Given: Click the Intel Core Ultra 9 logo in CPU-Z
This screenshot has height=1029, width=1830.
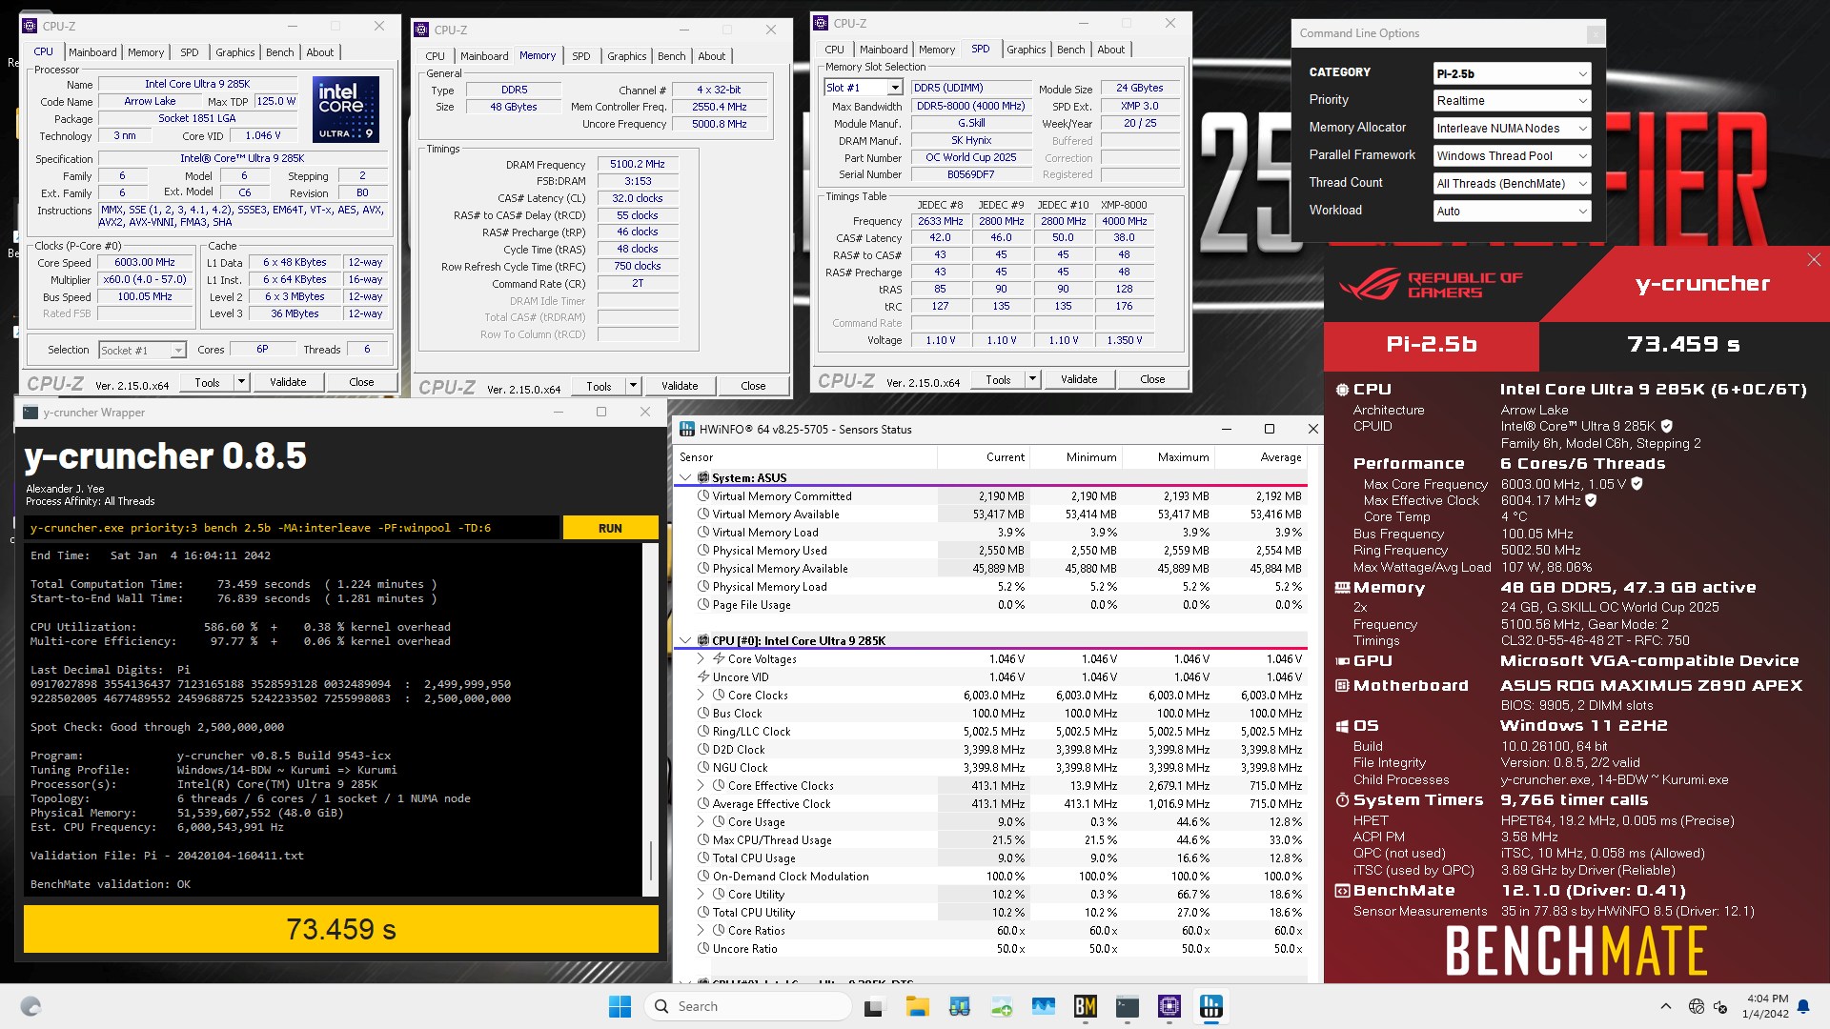Looking at the screenshot, I should [x=345, y=109].
